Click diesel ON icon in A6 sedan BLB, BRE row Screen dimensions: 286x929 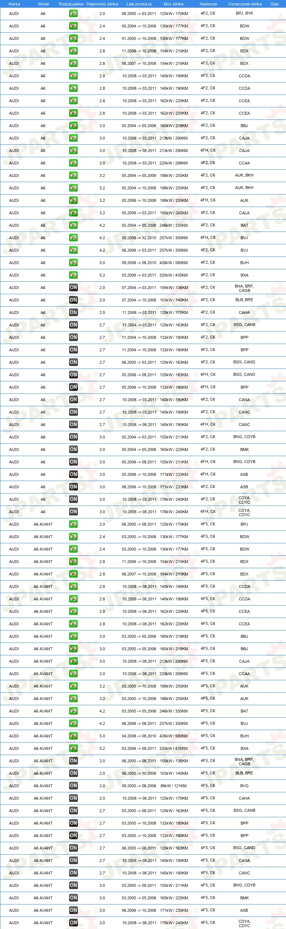point(73,300)
